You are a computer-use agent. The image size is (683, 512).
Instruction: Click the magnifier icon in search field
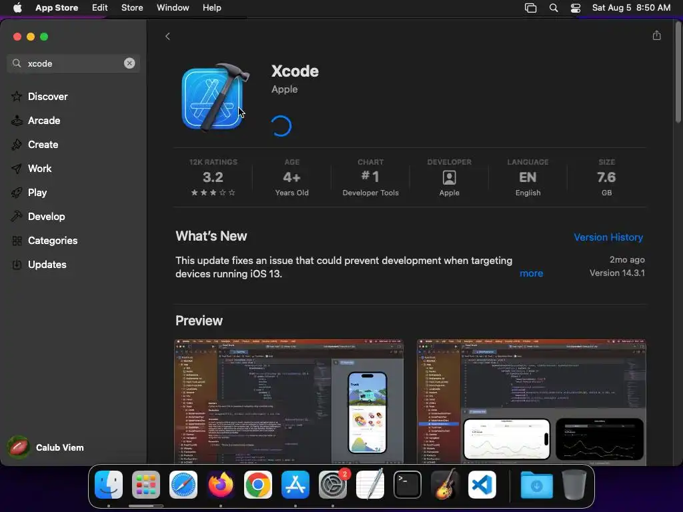pos(17,63)
